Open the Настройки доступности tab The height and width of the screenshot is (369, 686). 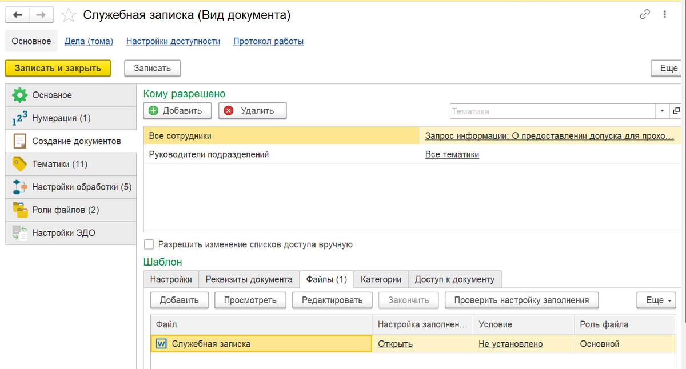point(173,41)
